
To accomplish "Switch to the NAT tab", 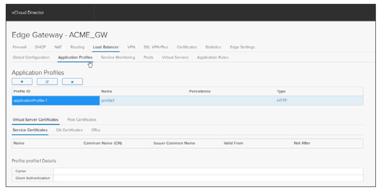I will click(58, 47).
